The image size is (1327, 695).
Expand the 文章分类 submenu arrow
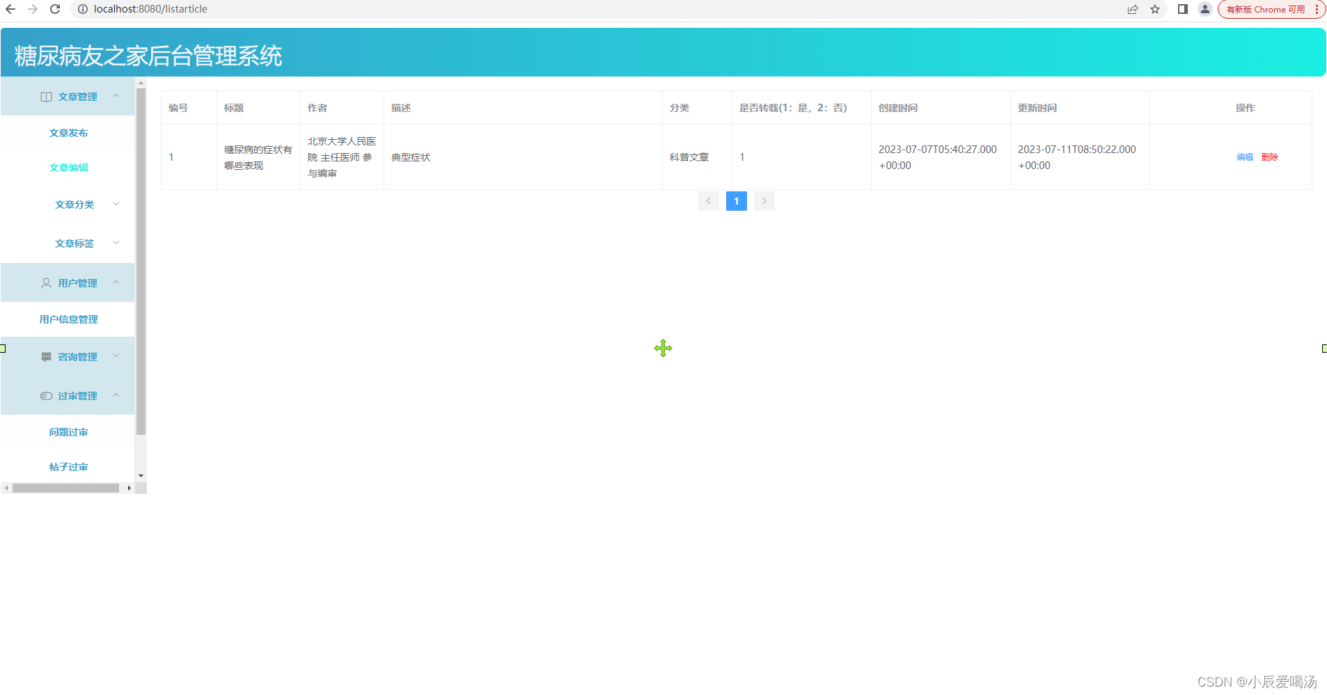[x=116, y=204]
